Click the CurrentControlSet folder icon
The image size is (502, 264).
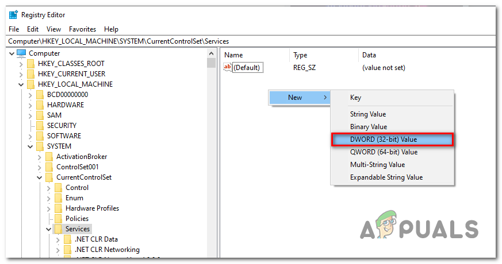(x=49, y=177)
